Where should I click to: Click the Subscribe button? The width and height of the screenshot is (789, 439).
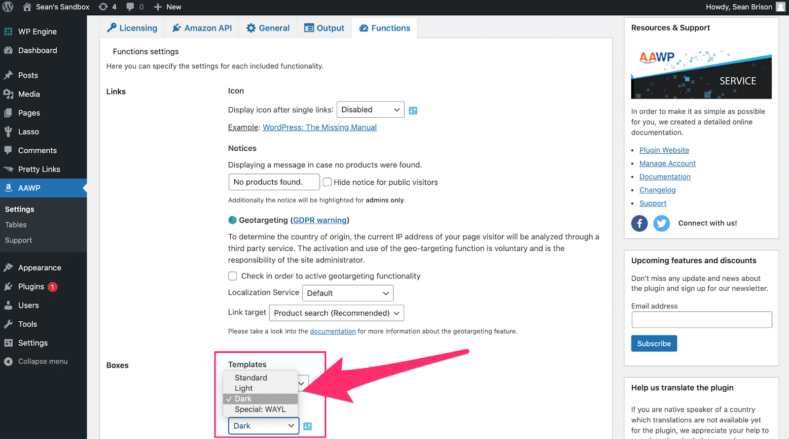click(x=654, y=343)
